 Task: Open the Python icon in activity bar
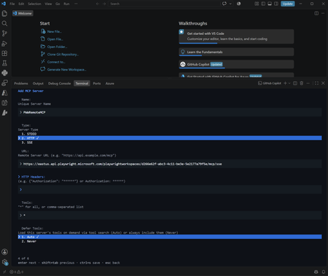(4, 73)
